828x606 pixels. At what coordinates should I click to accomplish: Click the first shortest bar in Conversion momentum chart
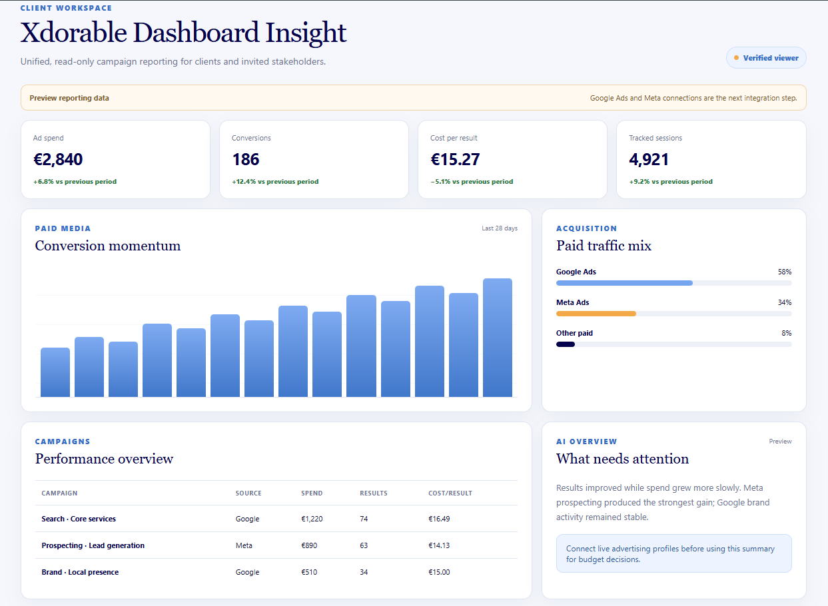55,372
